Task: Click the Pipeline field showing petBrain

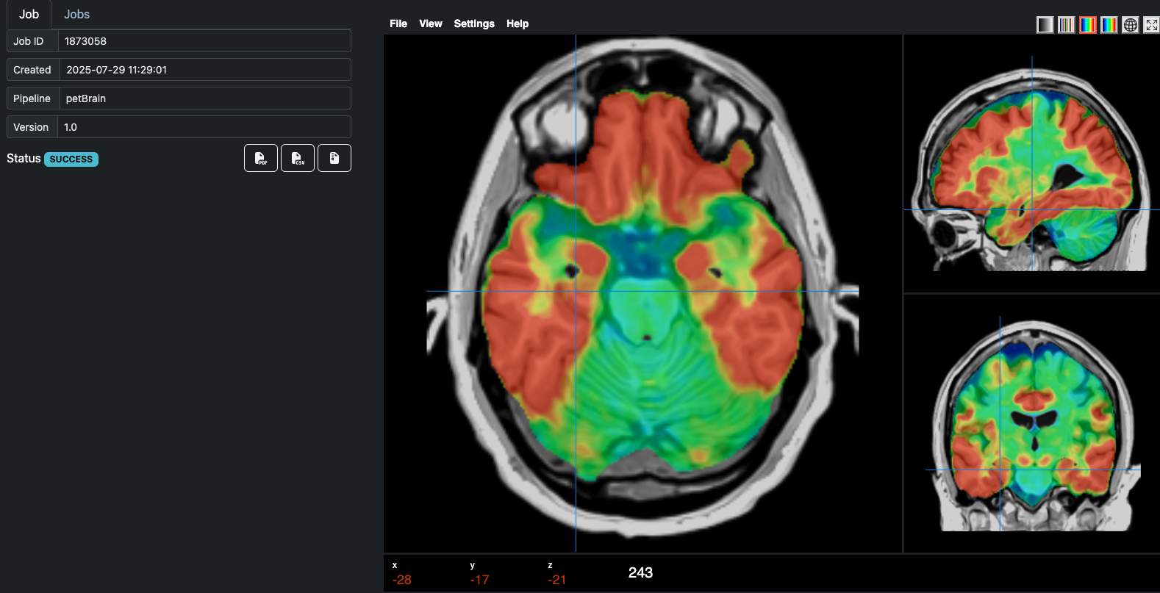Action: [x=204, y=98]
